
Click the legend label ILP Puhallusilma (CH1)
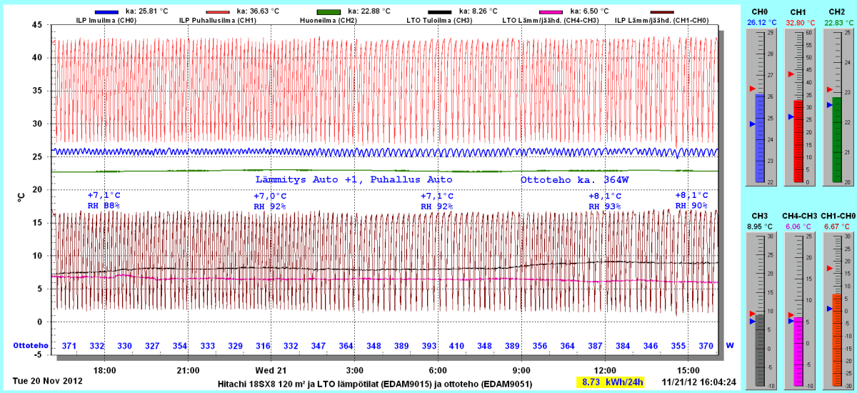[219, 21]
